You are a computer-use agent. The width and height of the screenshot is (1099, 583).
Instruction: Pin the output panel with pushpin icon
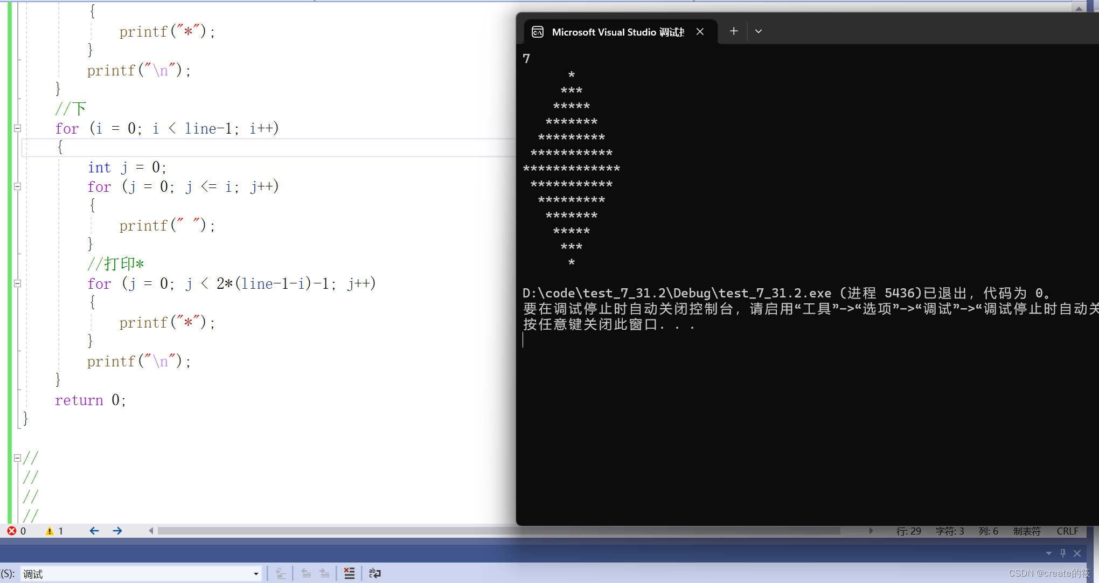point(1063,553)
